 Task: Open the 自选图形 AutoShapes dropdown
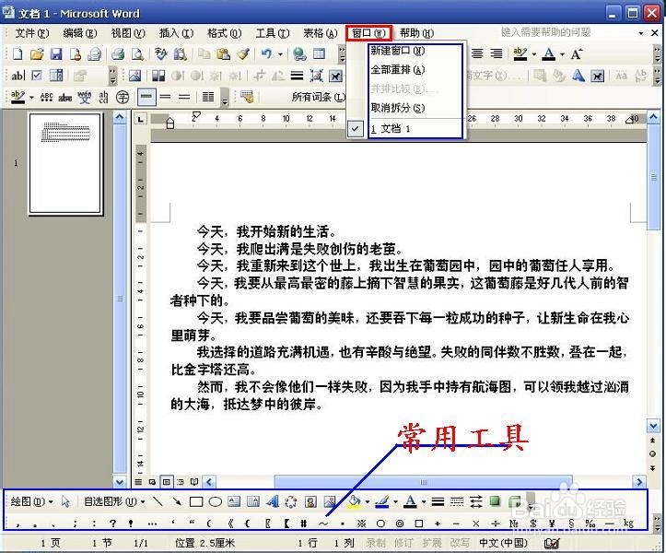pyautogui.click(x=114, y=501)
